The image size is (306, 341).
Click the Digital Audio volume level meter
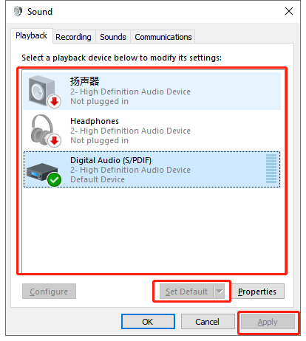271,169
